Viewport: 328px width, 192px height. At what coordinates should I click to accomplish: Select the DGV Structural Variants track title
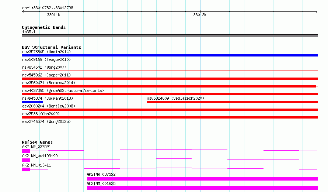(52, 47)
